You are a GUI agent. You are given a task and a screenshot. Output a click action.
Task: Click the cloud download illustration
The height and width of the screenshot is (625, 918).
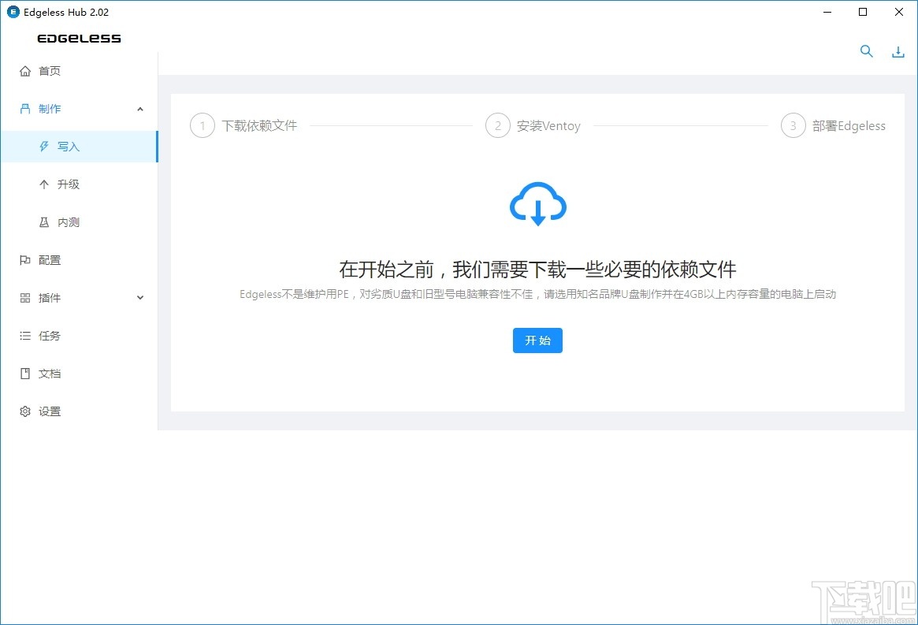[x=537, y=203]
